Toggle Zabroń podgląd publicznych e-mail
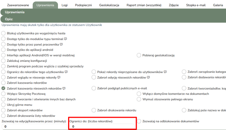This screenshot has height=130, width=226. point(94,88)
